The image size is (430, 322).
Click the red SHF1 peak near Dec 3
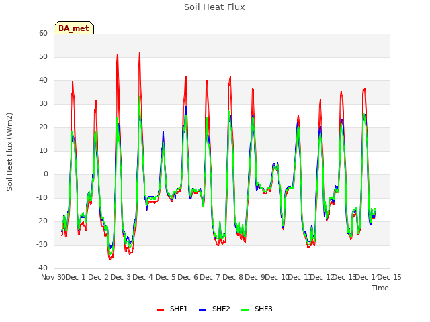[118, 54]
